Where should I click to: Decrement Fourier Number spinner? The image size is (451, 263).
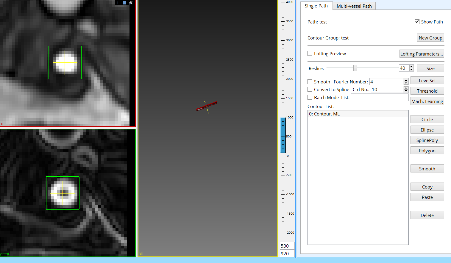[406, 83]
